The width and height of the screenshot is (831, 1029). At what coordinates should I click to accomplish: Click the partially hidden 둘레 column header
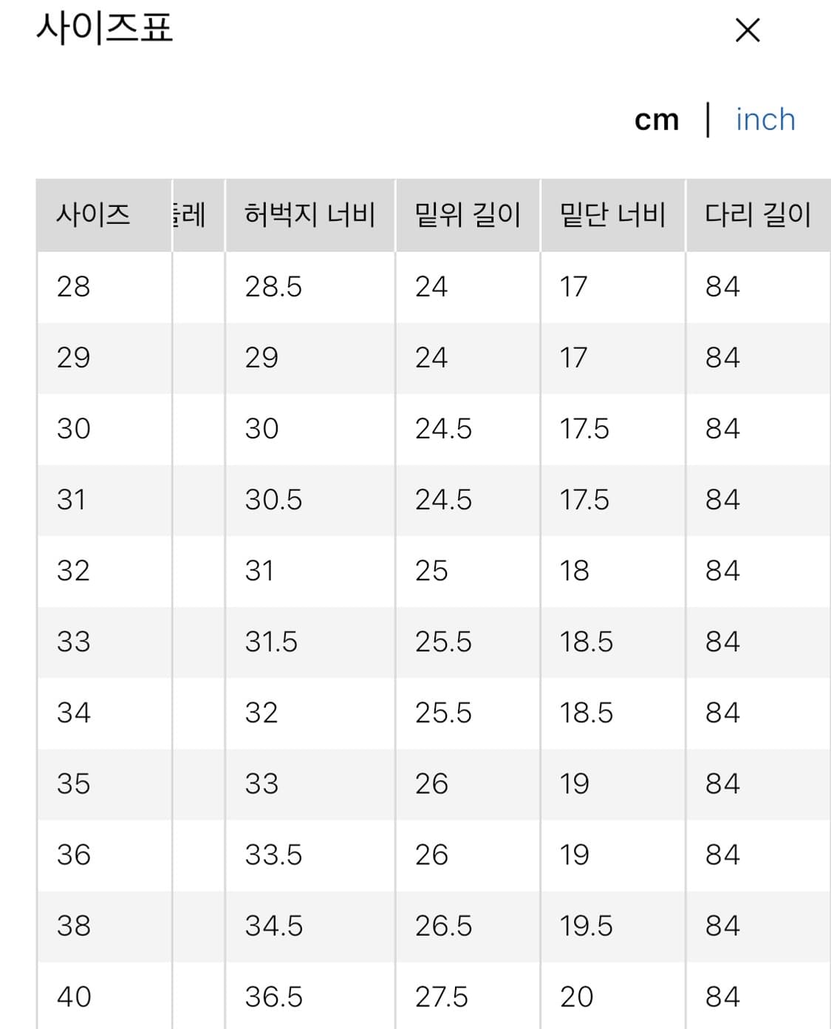click(190, 215)
